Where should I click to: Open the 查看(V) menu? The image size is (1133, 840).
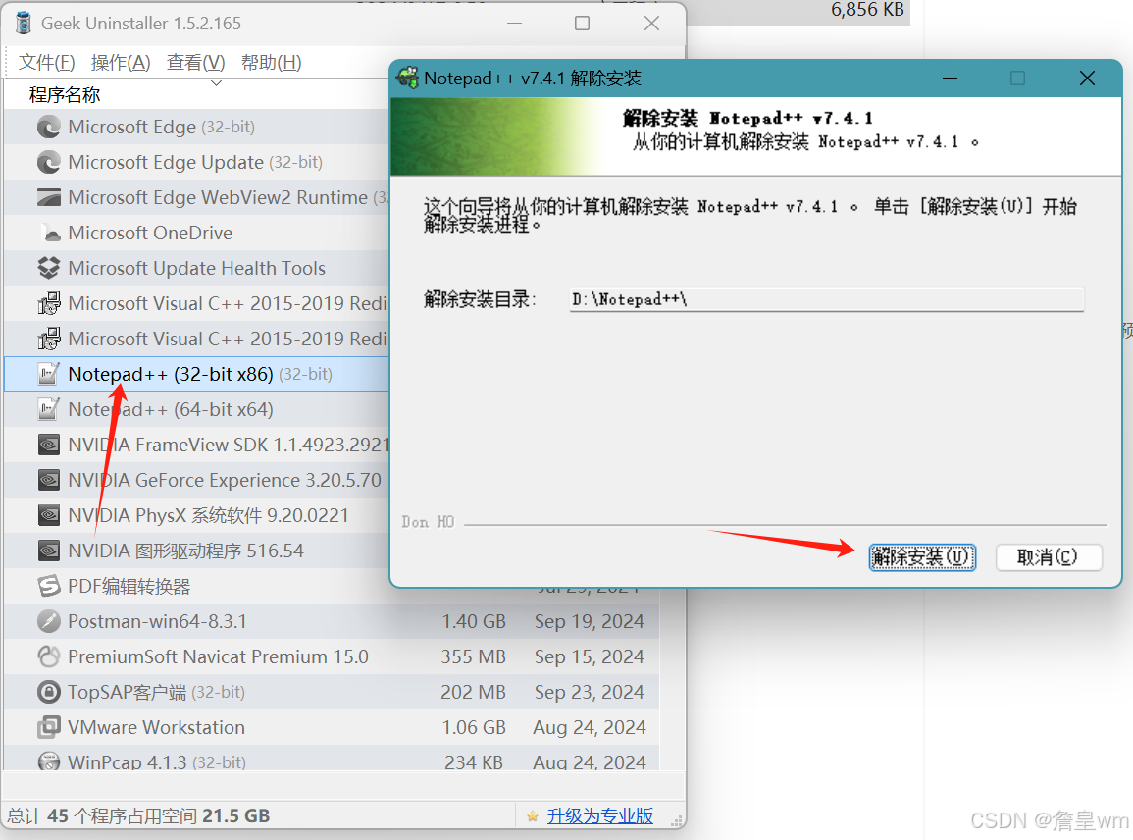coord(196,63)
